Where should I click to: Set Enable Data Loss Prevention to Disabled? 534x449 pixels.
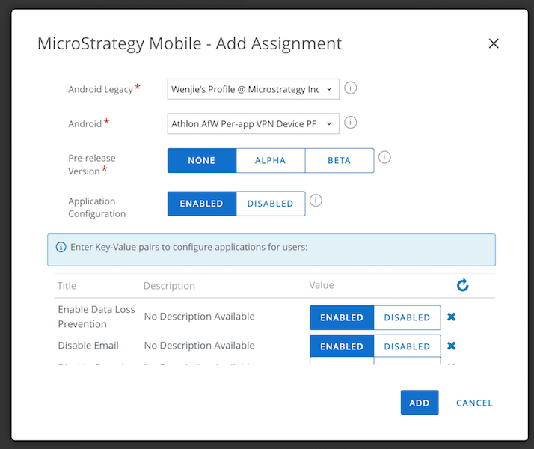point(407,317)
